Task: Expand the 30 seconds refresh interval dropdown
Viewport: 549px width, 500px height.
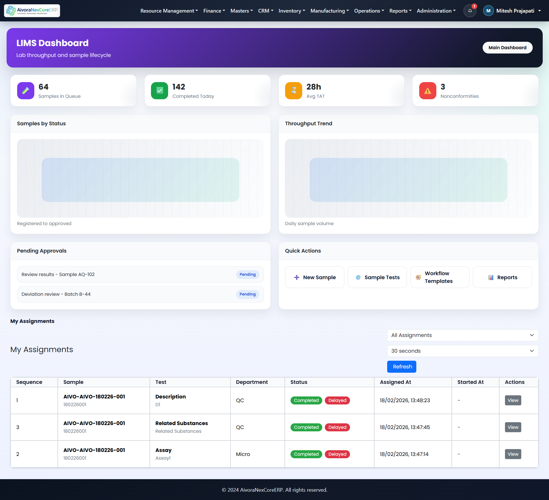Action: [462, 351]
